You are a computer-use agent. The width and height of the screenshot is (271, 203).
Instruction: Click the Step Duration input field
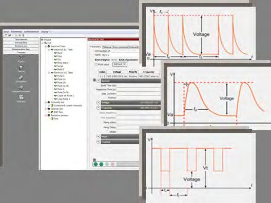(x=139, y=94)
